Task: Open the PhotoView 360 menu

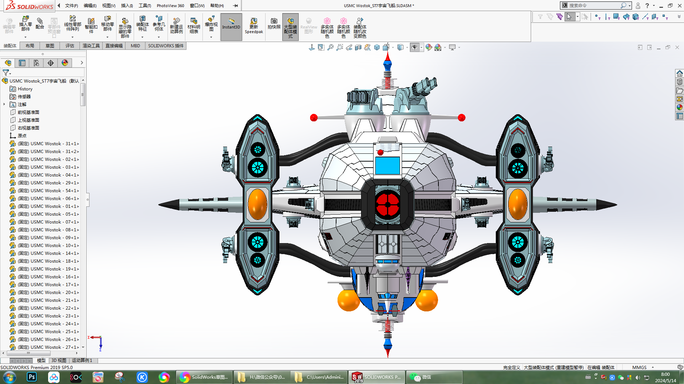Action: click(x=170, y=6)
